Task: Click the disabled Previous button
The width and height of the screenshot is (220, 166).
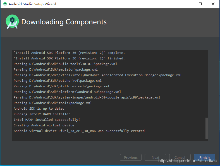Action: 131,157
